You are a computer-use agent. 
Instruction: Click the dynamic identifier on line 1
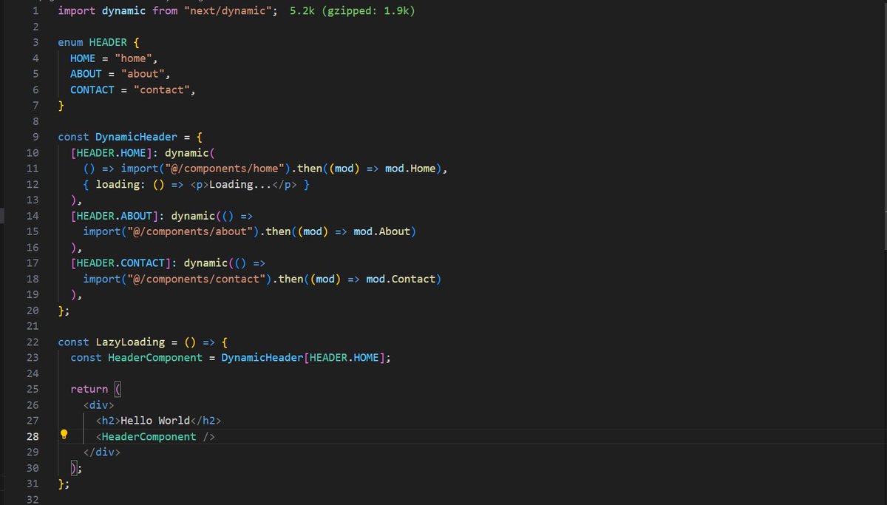tap(124, 11)
